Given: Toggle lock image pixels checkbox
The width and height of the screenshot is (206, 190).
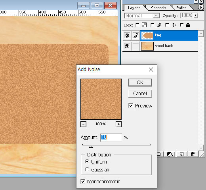Looking at the screenshot, I should pyautogui.click(x=153, y=25).
